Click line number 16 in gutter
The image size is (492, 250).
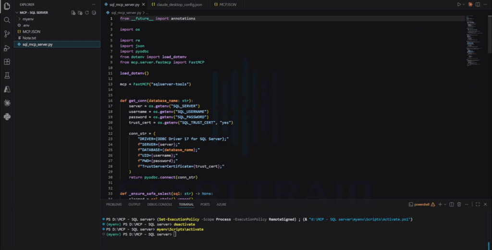[111, 100]
